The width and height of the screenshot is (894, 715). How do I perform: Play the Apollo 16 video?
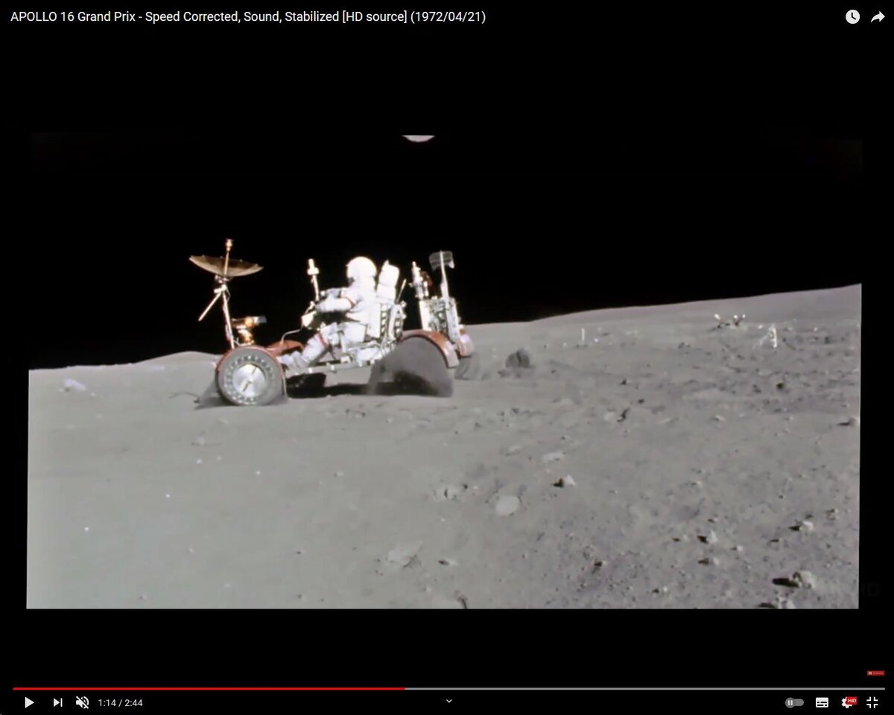pos(29,702)
